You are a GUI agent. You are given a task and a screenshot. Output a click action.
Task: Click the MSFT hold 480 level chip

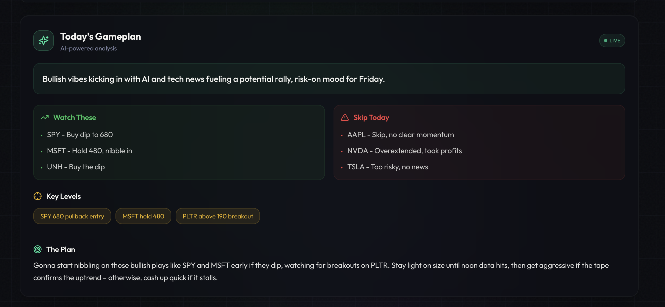143,216
